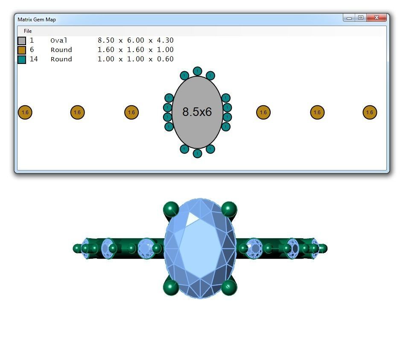Select the text '1.60 x 1.60 x 1.00'
Screen dimensions: 403x341
pos(136,49)
